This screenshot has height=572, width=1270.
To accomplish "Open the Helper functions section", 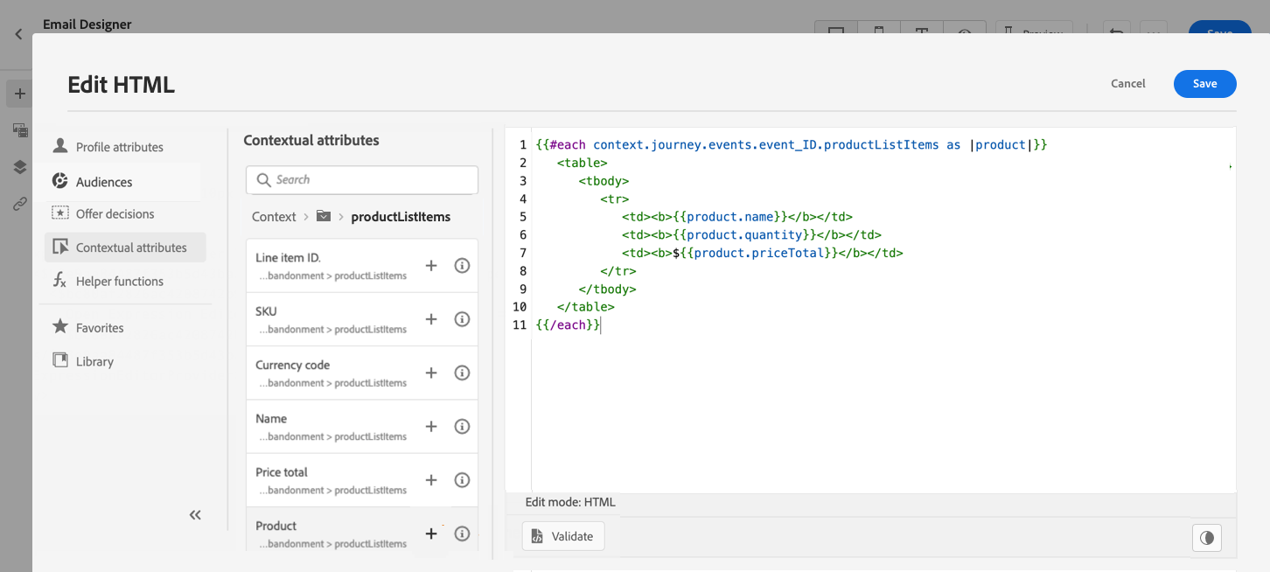I will pos(119,281).
